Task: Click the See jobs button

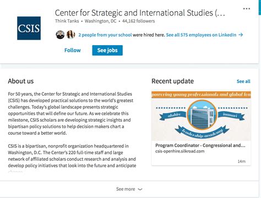Action: point(107,50)
